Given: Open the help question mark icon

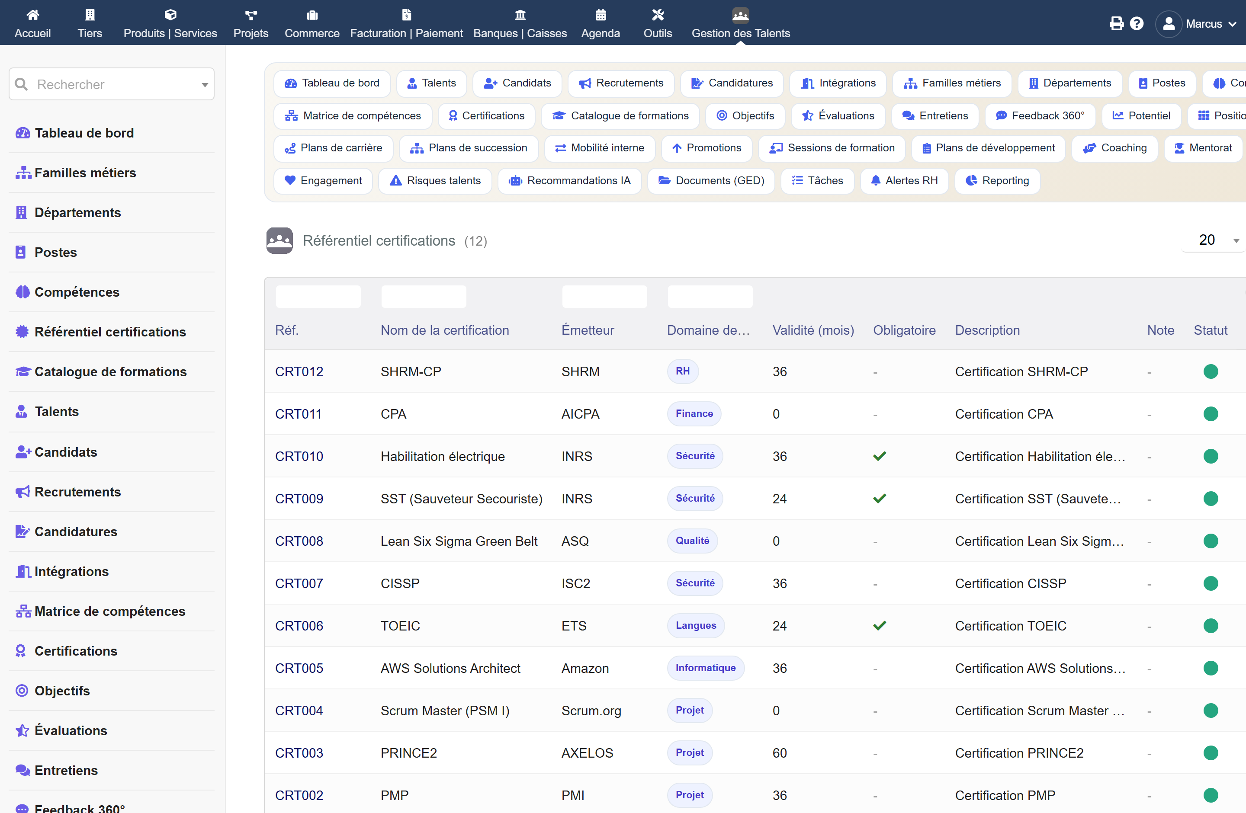Looking at the screenshot, I should (1137, 23).
